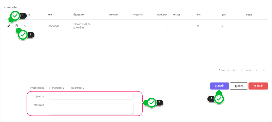Click the red ยกเลิก cancel button
This screenshot has height=122, width=272.
[258, 86]
